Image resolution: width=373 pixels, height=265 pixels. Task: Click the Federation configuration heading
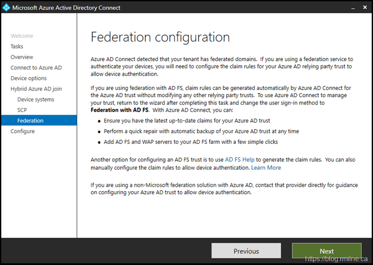pyautogui.click(x=160, y=37)
